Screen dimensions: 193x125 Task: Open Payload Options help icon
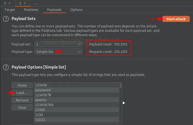point(6,67)
